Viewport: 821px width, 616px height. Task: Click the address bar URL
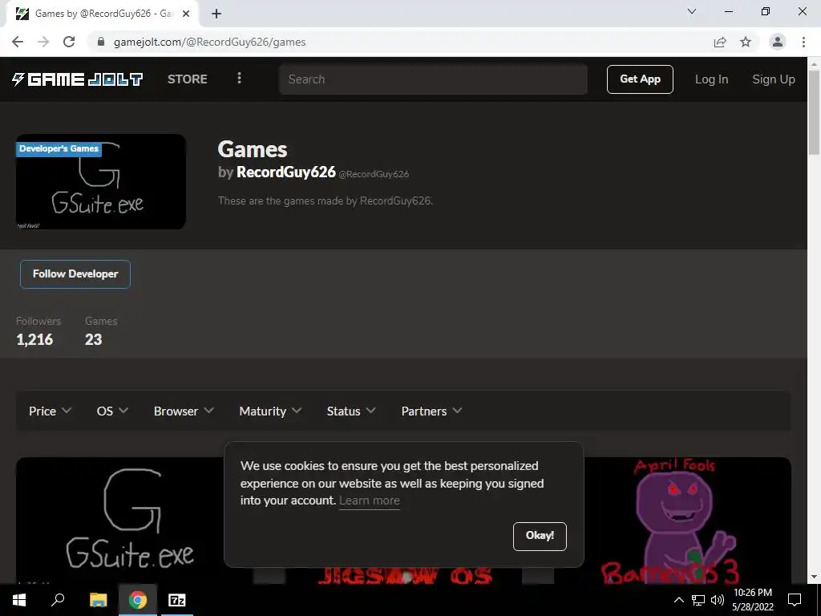pyautogui.click(x=209, y=42)
